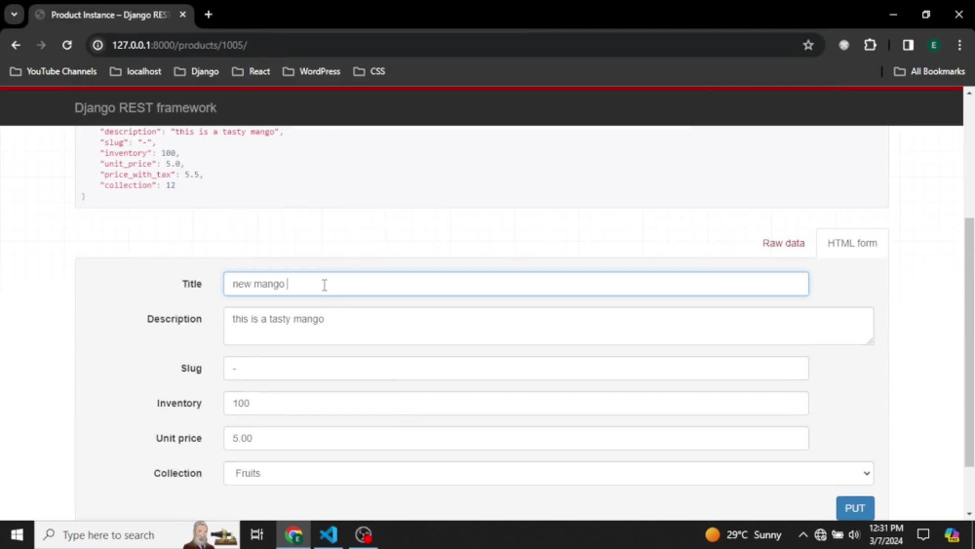
Task: Open the network globe tray icon
Action: click(820, 534)
